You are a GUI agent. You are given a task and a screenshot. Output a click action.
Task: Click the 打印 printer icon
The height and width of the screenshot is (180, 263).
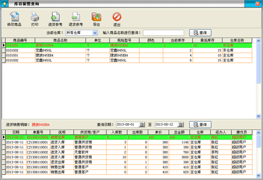click(x=35, y=19)
